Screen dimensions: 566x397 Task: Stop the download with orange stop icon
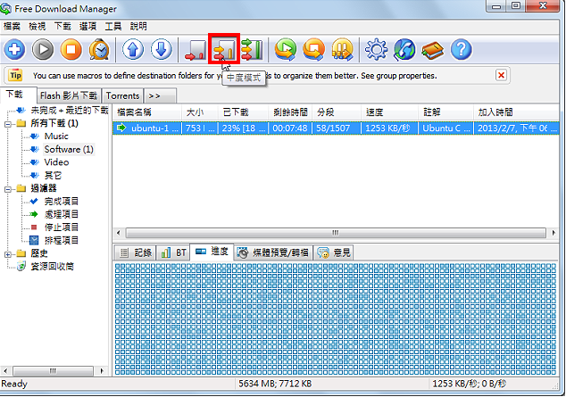pos(71,49)
